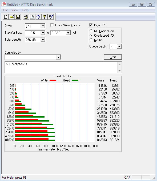Activate the context help arrow-question icon
The height and width of the screenshot is (181, 157).
click(x=51, y=17)
